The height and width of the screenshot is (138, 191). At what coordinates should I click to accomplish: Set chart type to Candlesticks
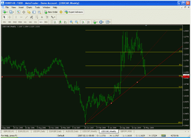click(60, 22)
